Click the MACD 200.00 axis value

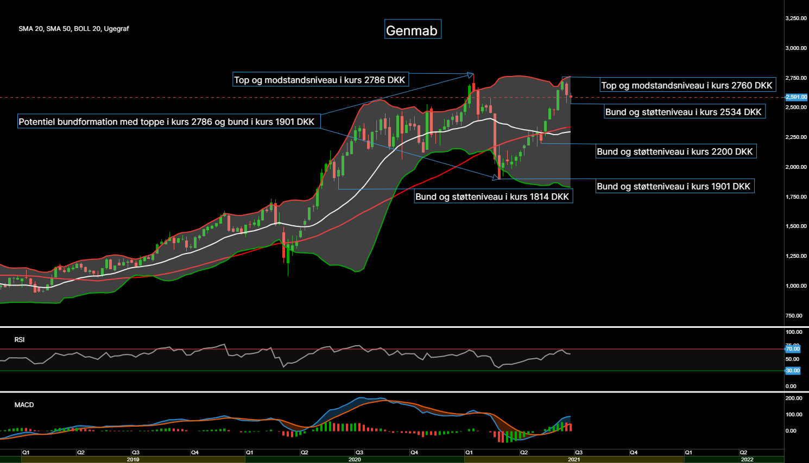click(x=794, y=398)
